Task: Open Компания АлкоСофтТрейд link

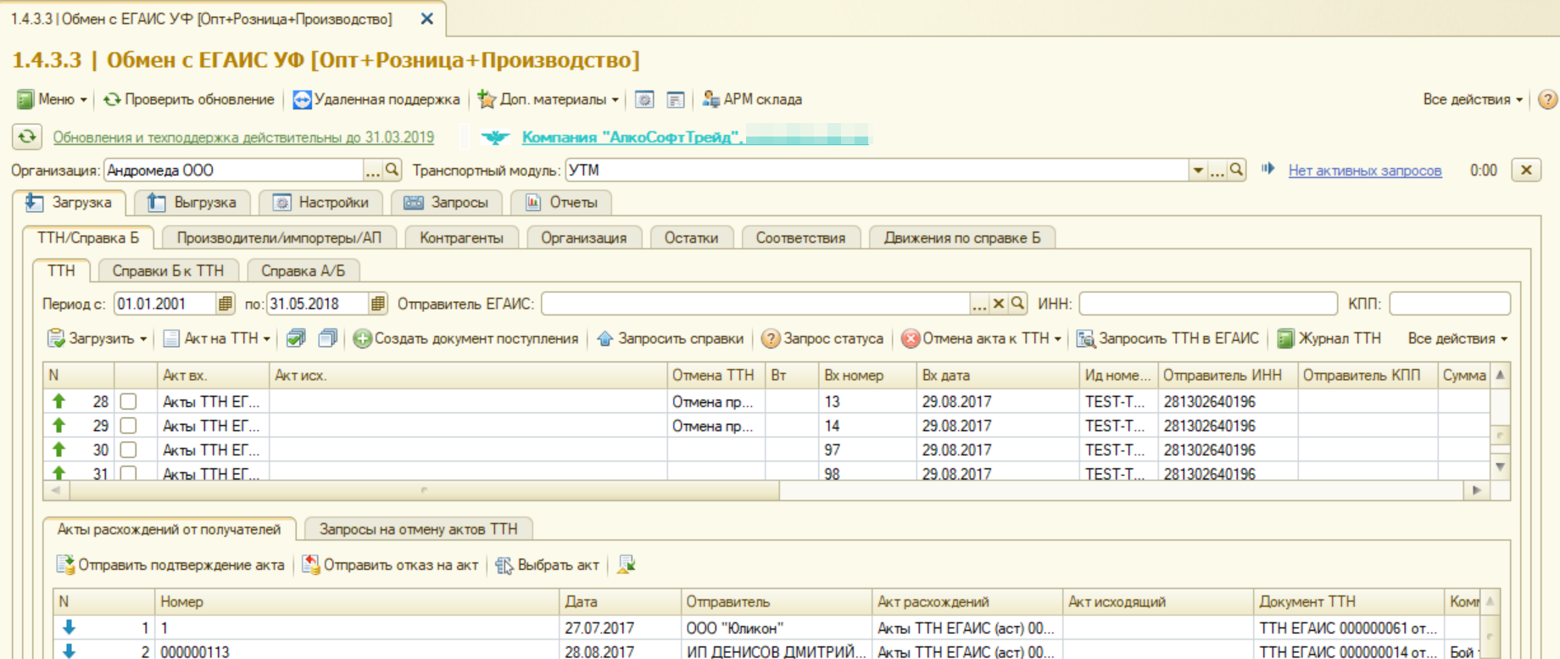Action: click(632, 137)
